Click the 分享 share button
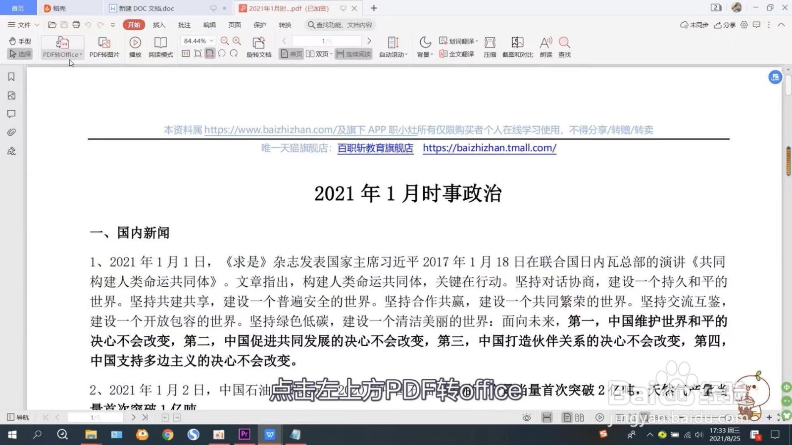Screen dimensions: 792x445 [725, 25]
